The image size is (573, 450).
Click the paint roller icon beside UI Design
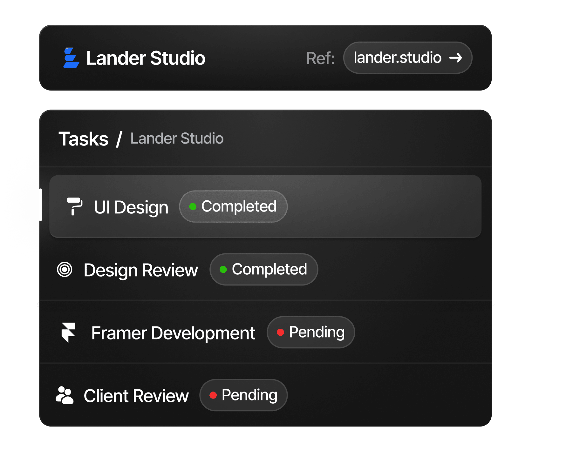coord(74,206)
